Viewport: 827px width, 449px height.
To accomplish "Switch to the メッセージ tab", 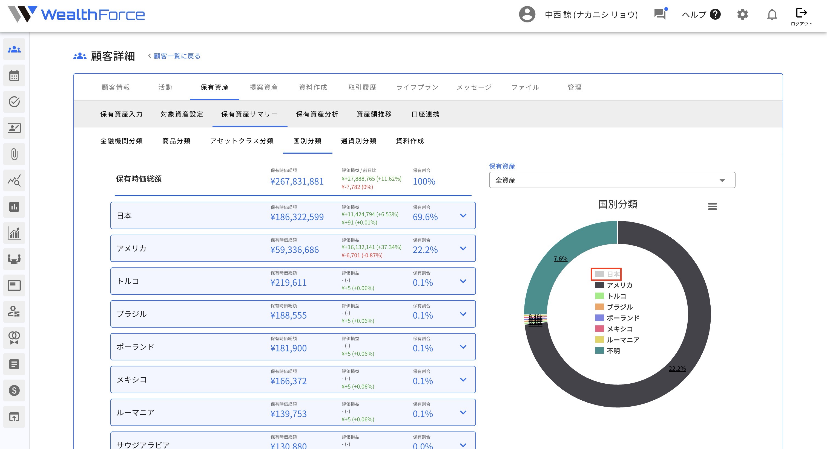I will click(474, 87).
